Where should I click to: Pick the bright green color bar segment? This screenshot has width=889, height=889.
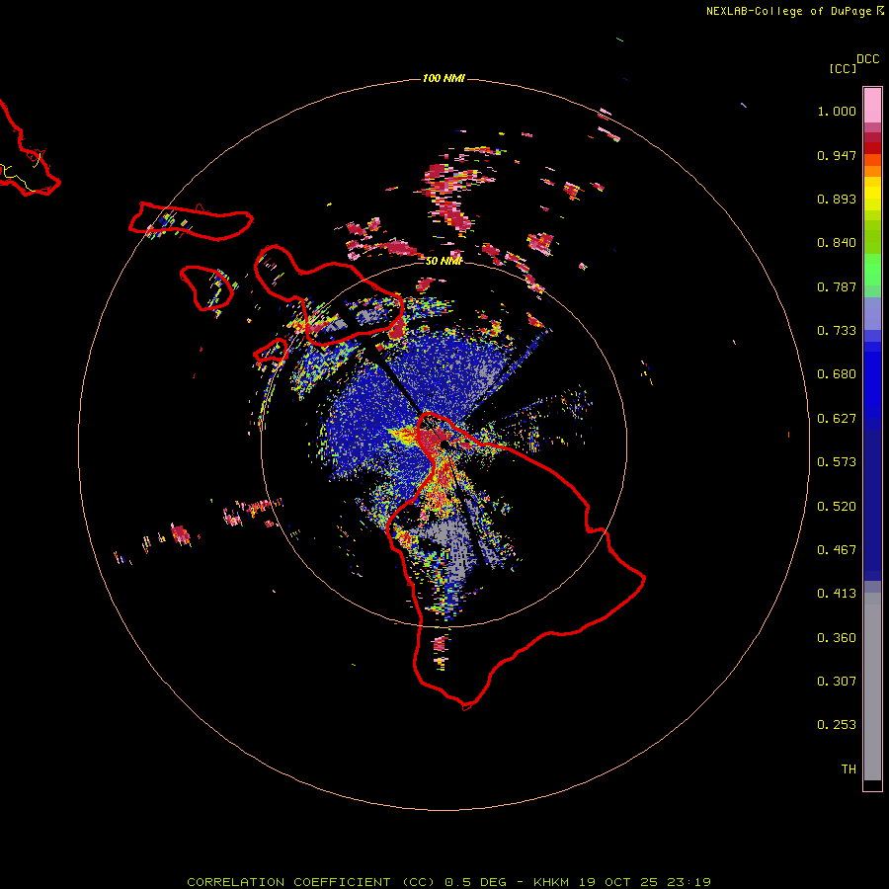pyautogui.click(x=872, y=270)
